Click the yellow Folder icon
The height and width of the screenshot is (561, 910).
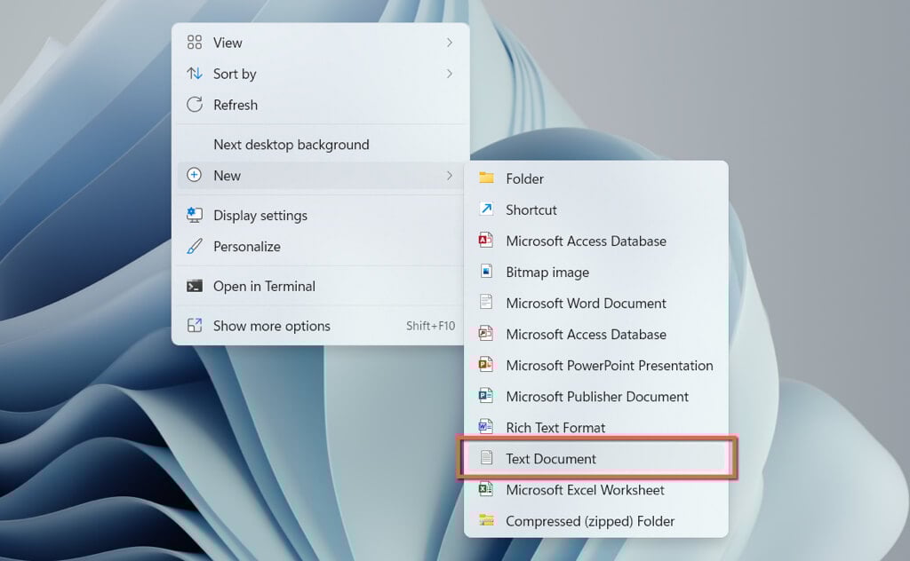pyautogui.click(x=486, y=178)
